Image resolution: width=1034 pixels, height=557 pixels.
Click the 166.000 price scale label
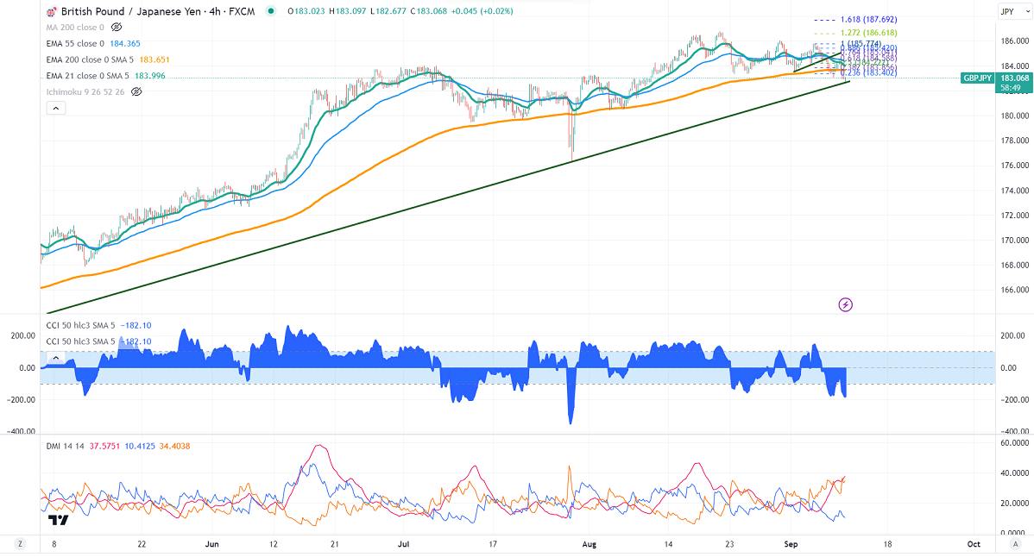click(x=1016, y=291)
